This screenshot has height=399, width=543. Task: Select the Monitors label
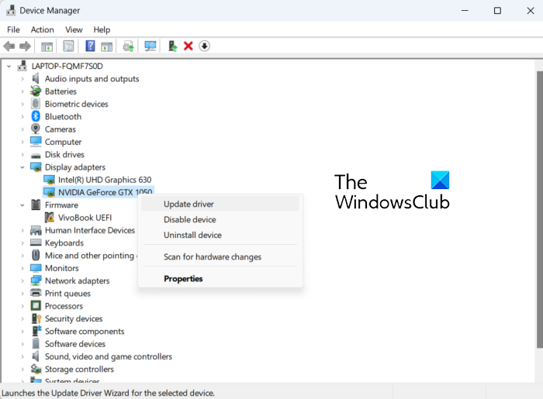[61, 268]
